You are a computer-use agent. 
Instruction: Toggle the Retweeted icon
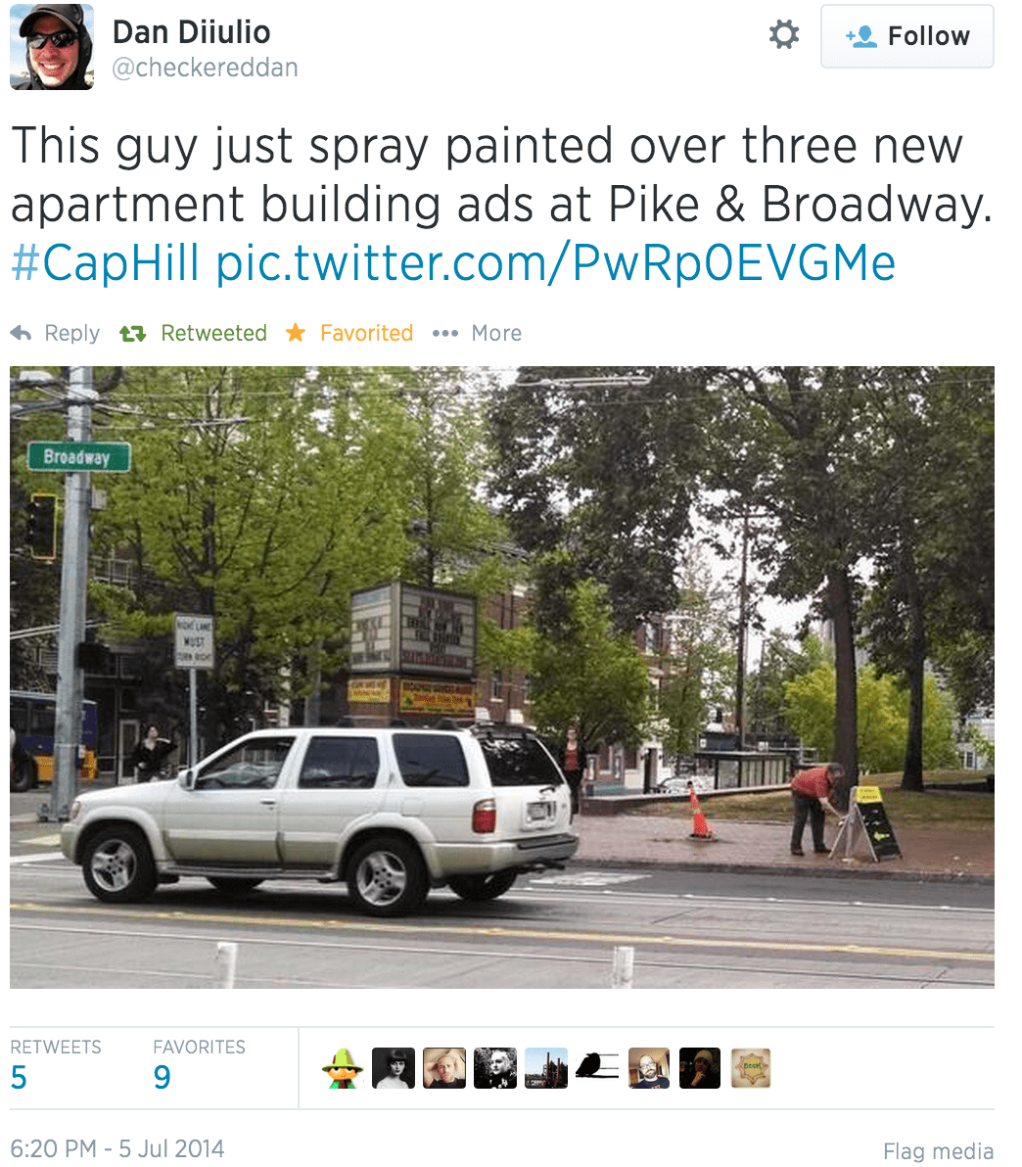pyautogui.click(x=132, y=334)
